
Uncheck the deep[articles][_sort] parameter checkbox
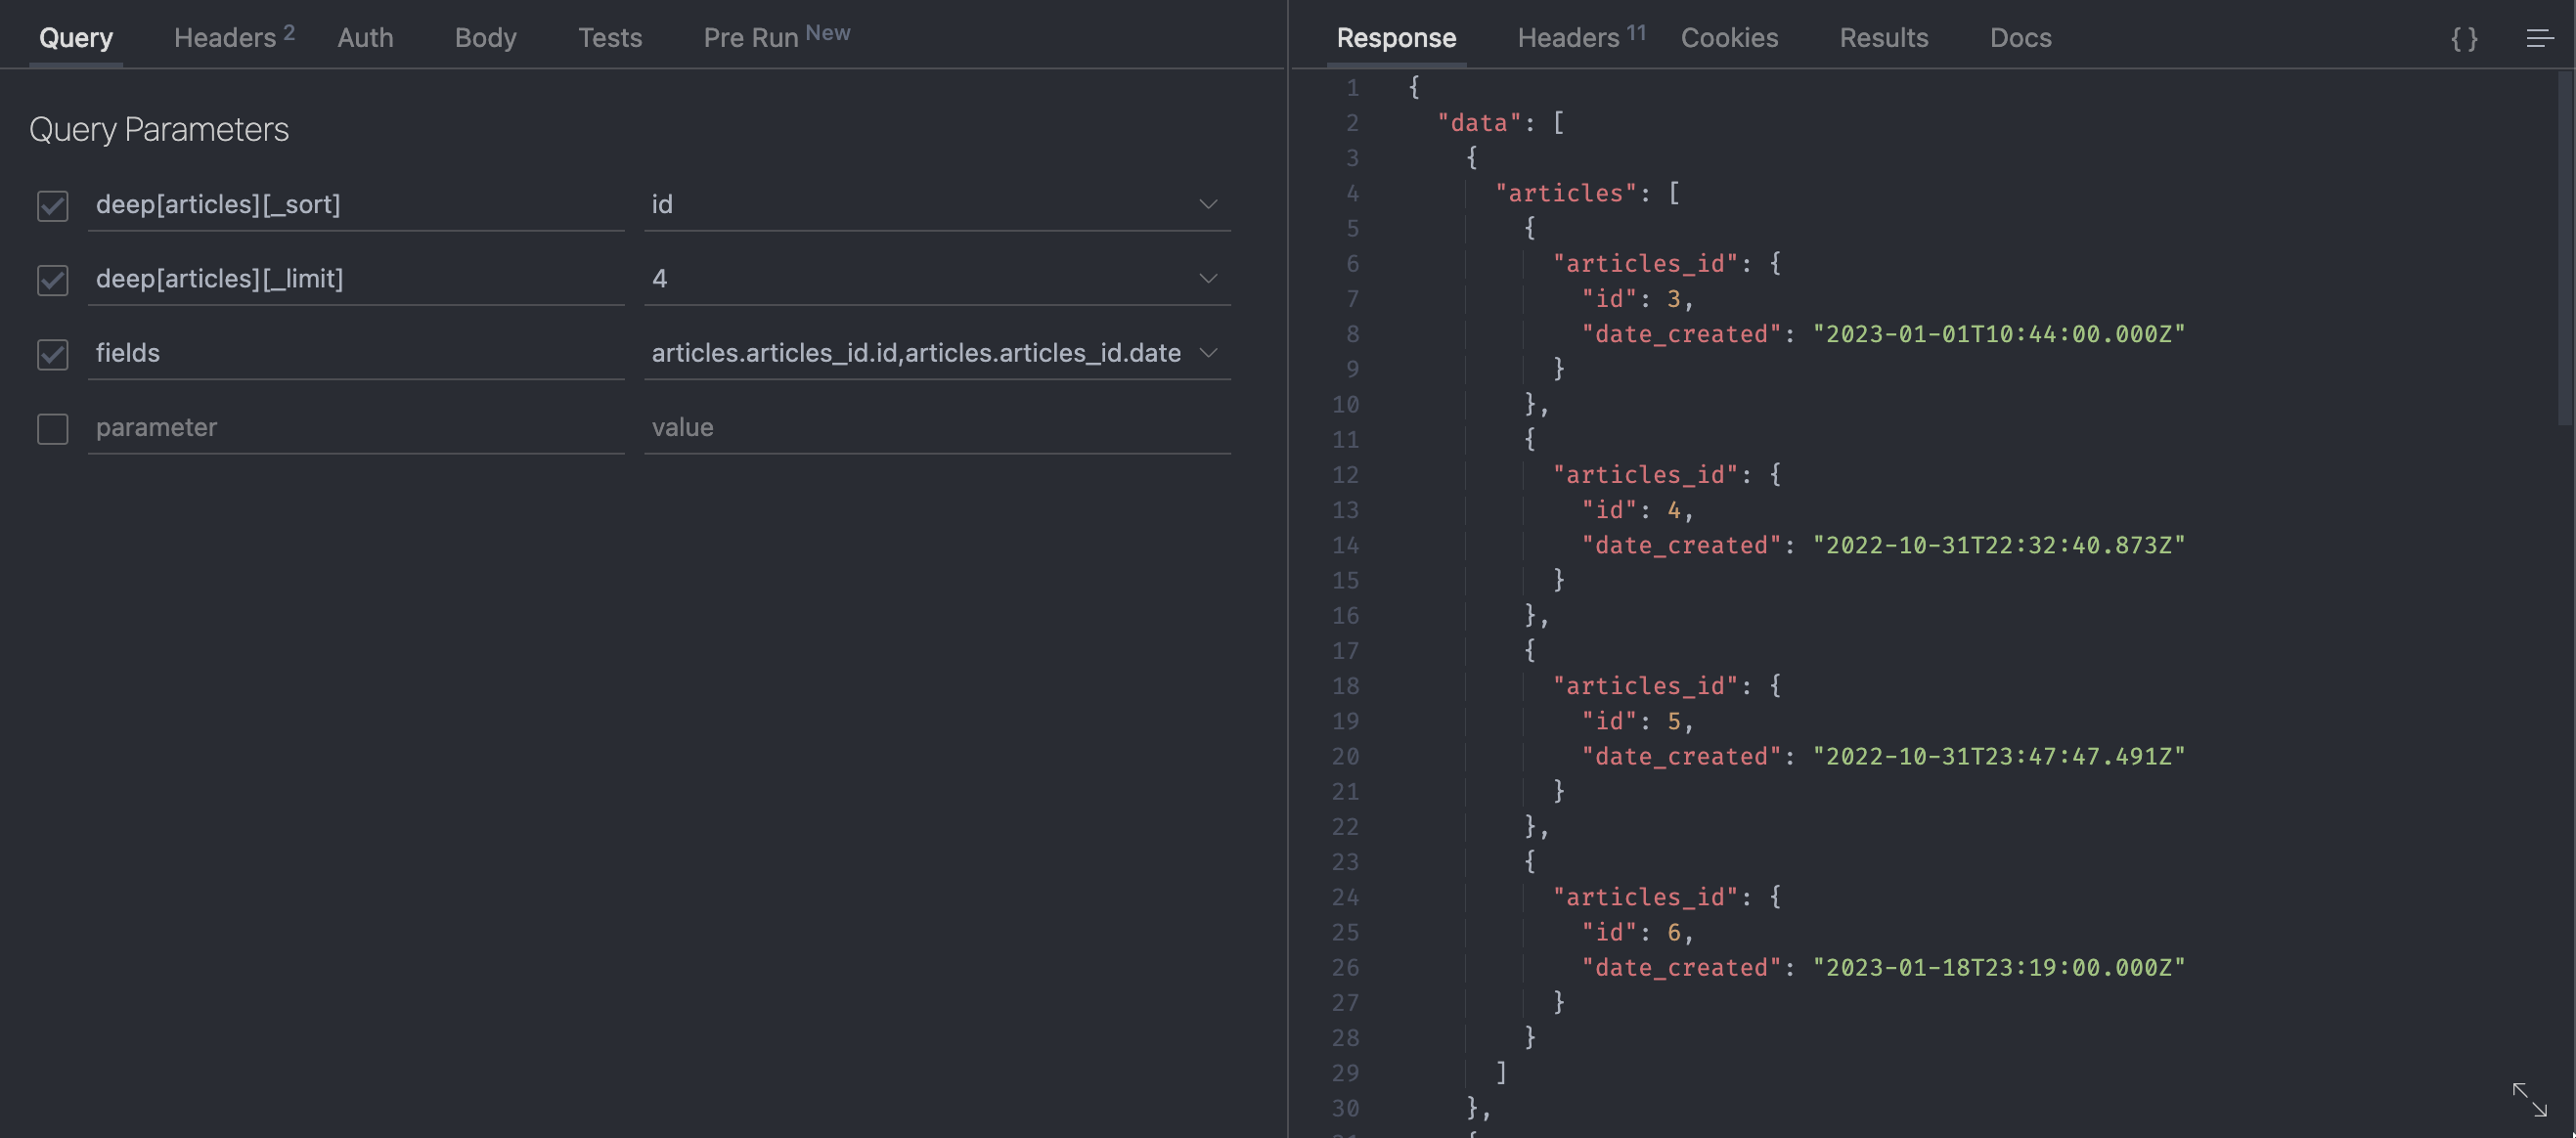pos(52,205)
